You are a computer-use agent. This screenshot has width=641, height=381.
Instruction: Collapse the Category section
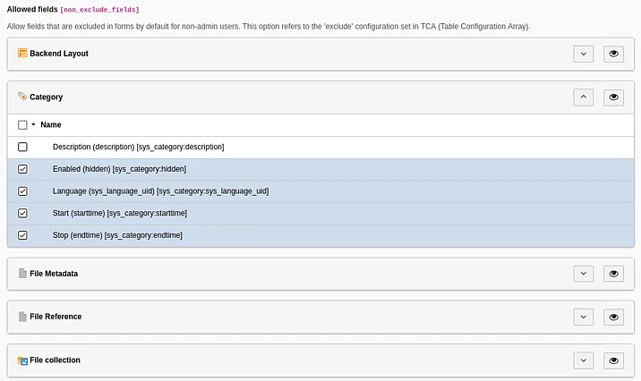coord(583,97)
